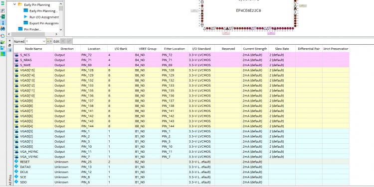Close the All Pins panel with the X icon
374x187 pixels.
pyautogui.click(x=10, y=41)
